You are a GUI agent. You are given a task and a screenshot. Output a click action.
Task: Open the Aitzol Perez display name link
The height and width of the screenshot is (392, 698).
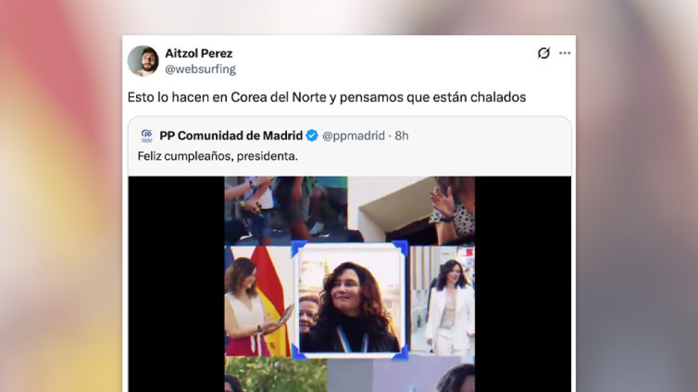click(199, 53)
